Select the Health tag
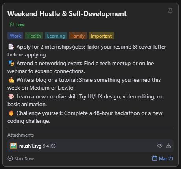Viewport: 181px width, 169px height. [x=34, y=36]
